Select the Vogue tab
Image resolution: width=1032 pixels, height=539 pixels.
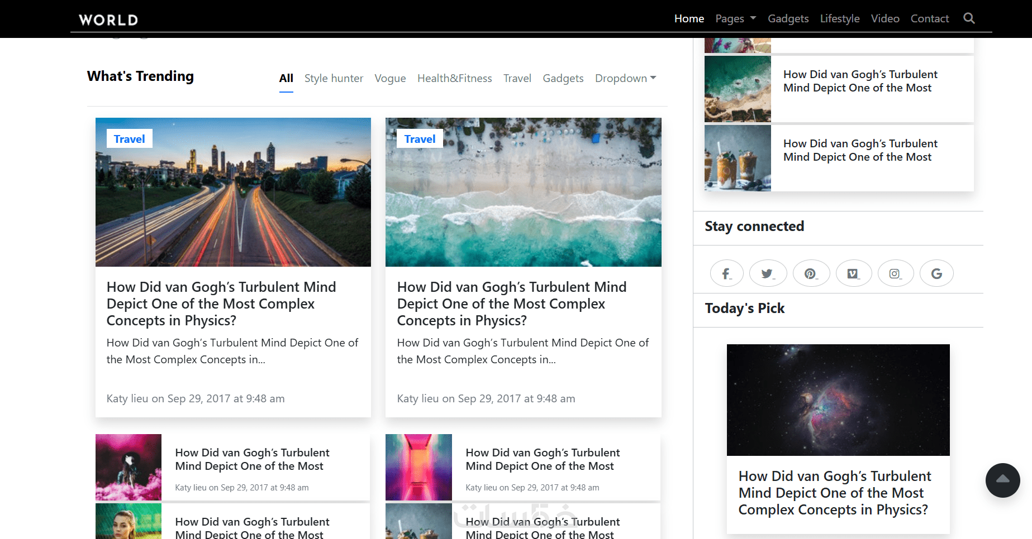pos(390,78)
